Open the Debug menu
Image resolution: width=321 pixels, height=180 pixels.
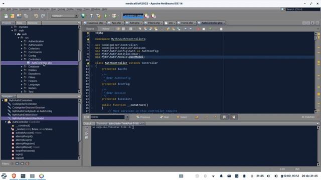61,9
